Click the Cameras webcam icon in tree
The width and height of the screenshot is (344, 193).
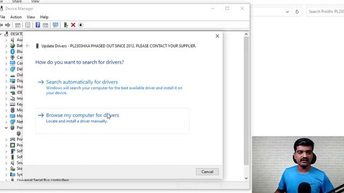tap(12, 57)
